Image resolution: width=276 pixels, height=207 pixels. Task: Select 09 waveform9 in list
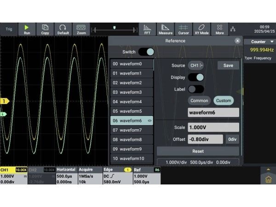(132, 149)
